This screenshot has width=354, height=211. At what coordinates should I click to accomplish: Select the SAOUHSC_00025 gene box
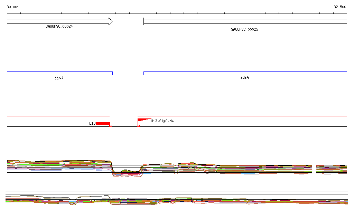pyautogui.click(x=245, y=21)
